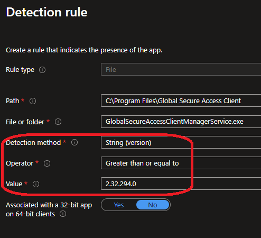This screenshot has width=261, height=238.
Task: Open the Detection method dropdown String (version)
Action: (x=181, y=142)
